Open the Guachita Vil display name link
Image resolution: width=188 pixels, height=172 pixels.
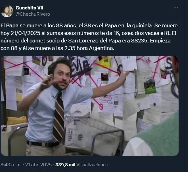pyautogui.click(x=29, y=8)
